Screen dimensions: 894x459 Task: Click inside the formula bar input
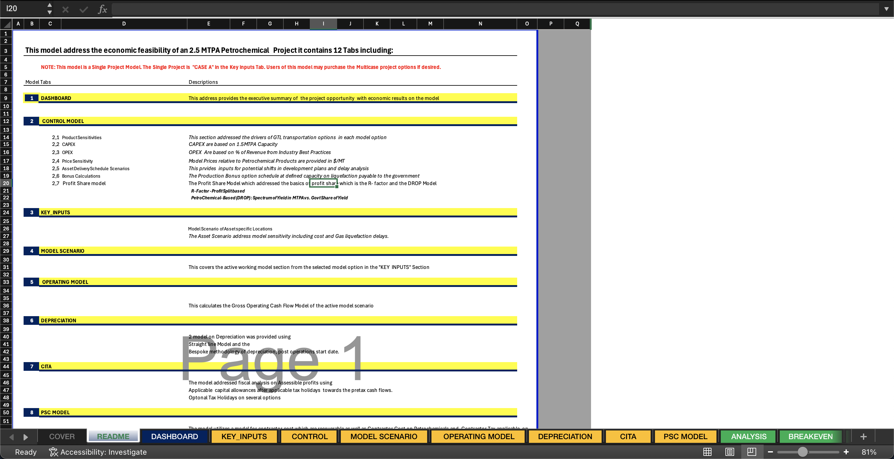[494, 9]
